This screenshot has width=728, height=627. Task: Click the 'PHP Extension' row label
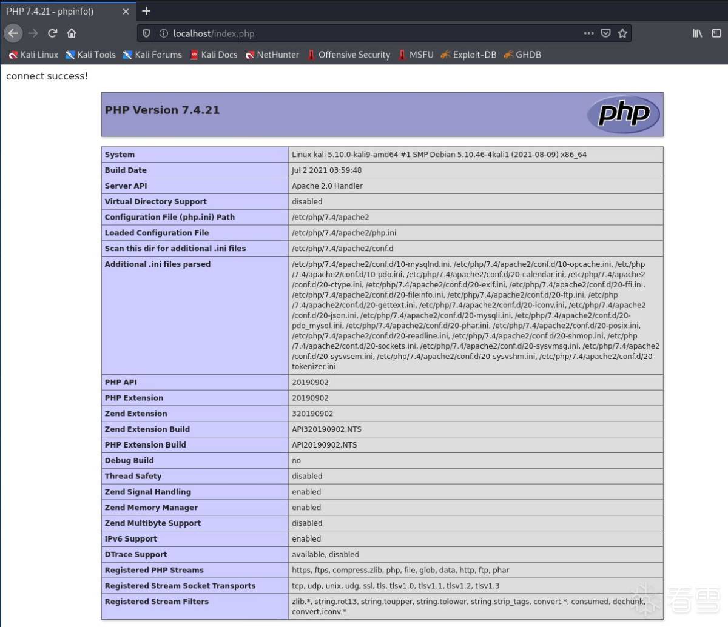(134, 398)
